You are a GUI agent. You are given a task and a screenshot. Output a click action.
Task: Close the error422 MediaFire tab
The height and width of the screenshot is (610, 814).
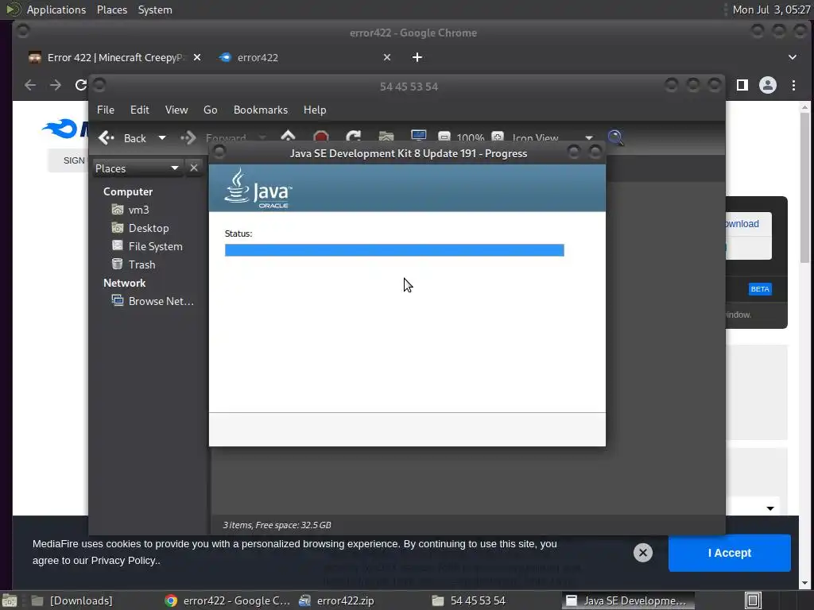pos(387,57)
